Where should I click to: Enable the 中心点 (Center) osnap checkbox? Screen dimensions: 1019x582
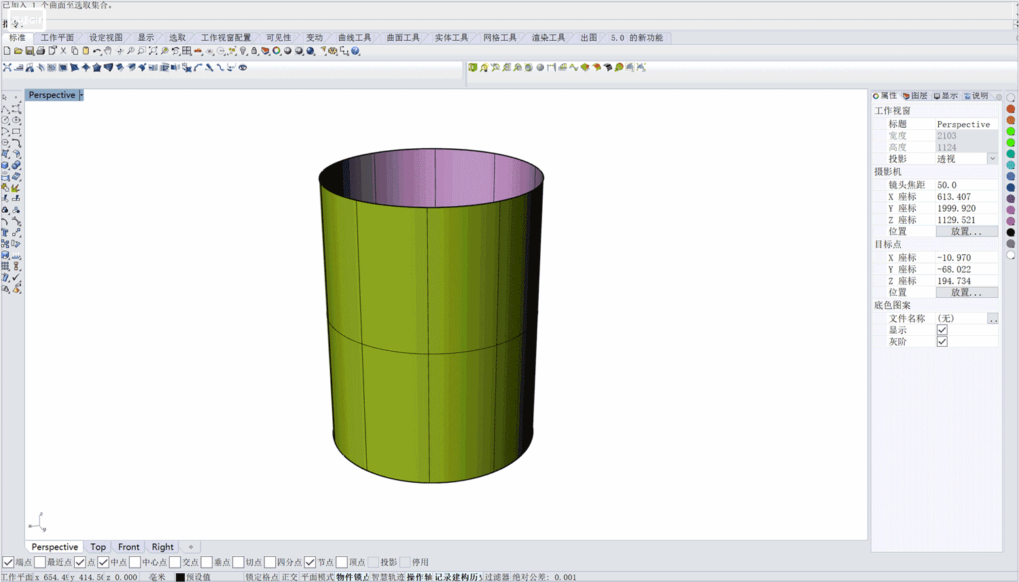pyautogui.click(x=135, y=562)
